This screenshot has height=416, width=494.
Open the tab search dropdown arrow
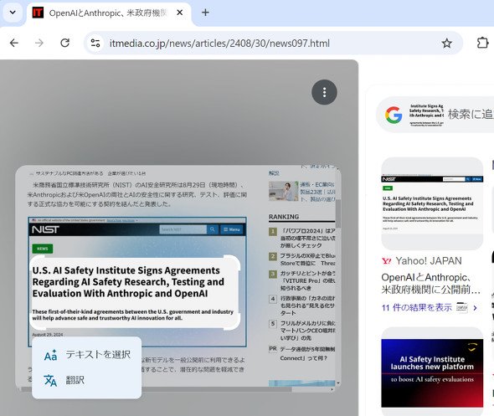(x=13, y=13)
